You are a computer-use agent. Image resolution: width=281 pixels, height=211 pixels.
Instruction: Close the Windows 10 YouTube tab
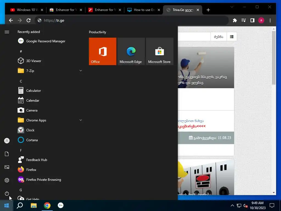[42, 10]
